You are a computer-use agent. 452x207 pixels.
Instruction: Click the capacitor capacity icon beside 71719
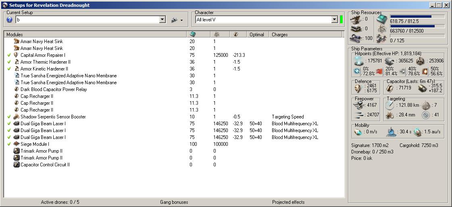[x=390, y=88]
